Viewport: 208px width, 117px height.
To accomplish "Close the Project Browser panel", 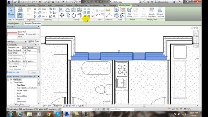I will (38, 77).
